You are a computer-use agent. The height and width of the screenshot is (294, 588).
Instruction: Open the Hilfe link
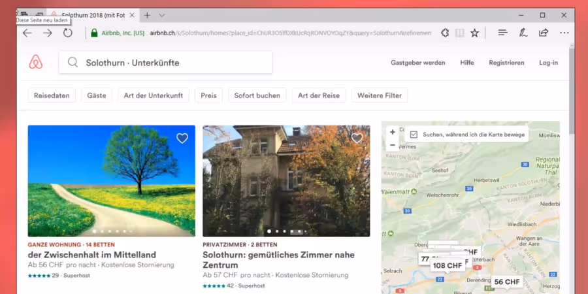(467, 63)
